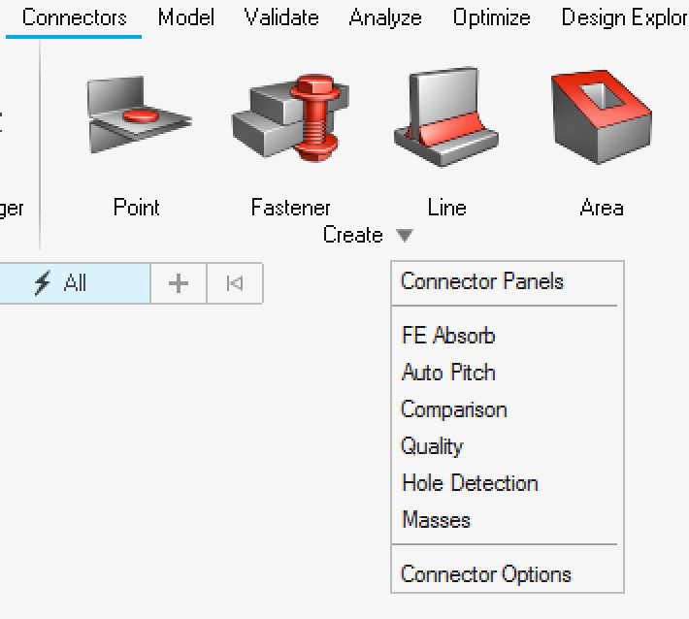This screenshot has height=619, width=689.
Task: Select the Area connector tool icon
Action: (601, 116)
